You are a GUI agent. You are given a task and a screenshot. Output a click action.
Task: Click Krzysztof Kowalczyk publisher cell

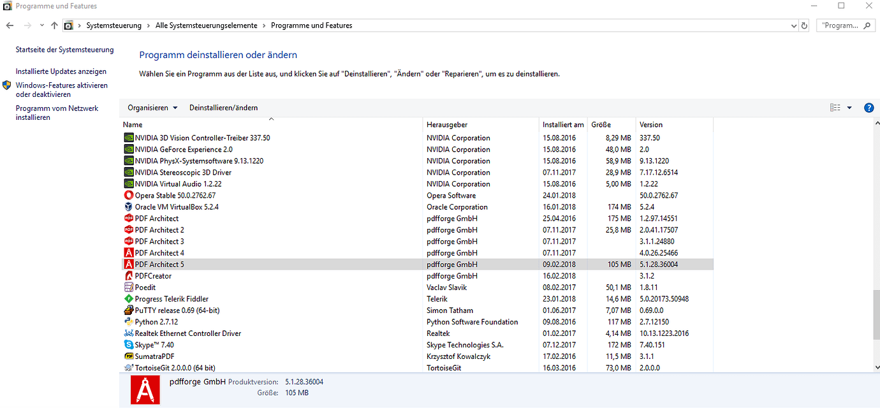tap(458, 356)
